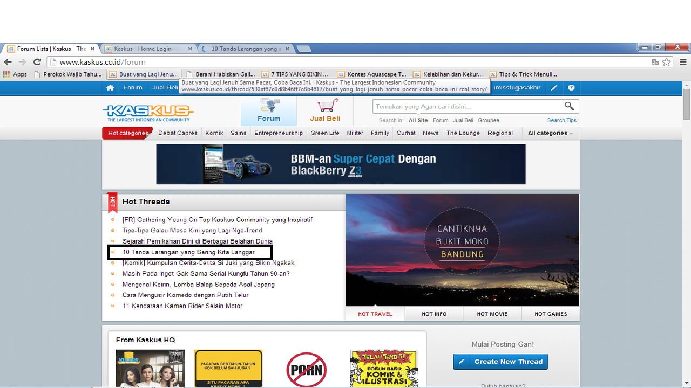Open thread Cara Mengusir Komedo dengan Putih Telur
Screen dimensions: 691x388
(186, 295)
